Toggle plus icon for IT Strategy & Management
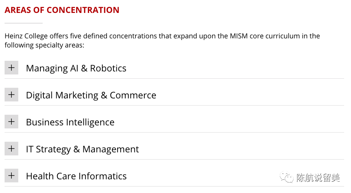Screen dimensions: 351x193 11,149
